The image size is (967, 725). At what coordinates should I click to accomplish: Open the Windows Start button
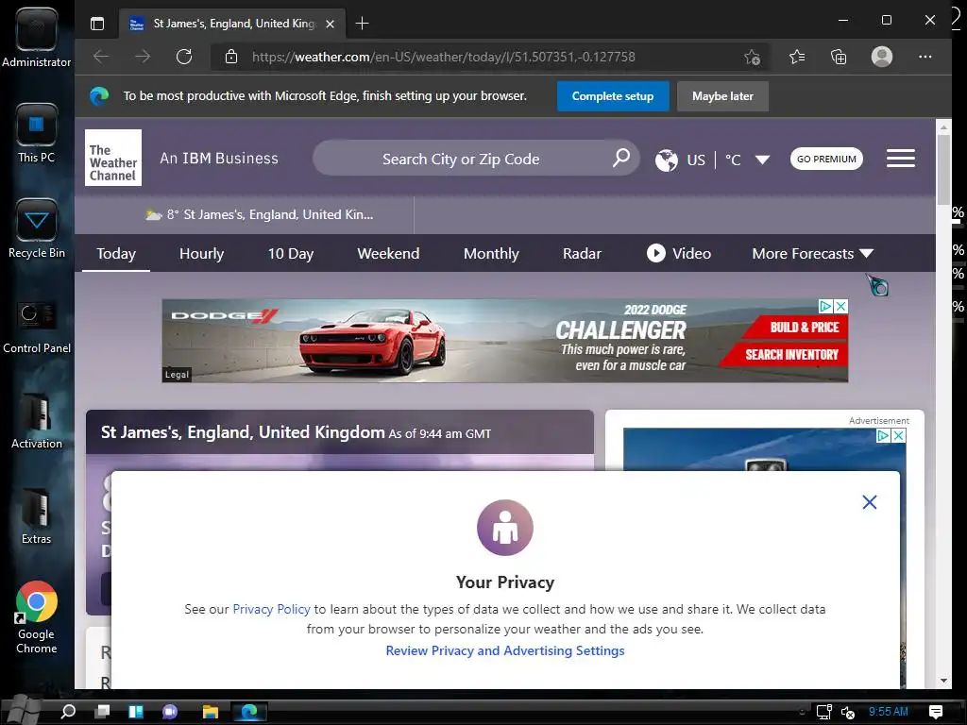tap(23, 710)
